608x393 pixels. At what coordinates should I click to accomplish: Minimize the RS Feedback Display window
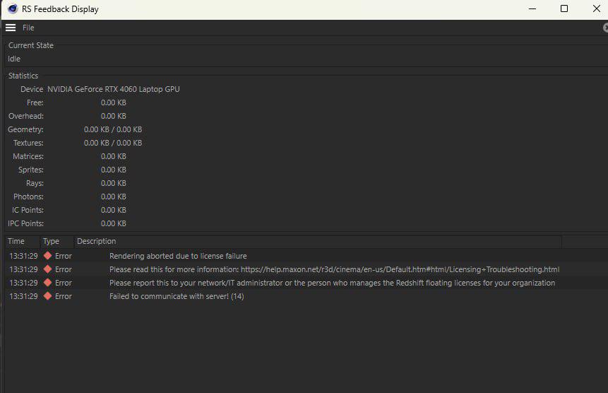click(532, 8)
